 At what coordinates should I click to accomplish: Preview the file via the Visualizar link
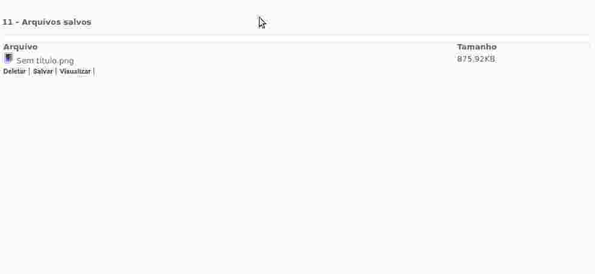[75, 71]
